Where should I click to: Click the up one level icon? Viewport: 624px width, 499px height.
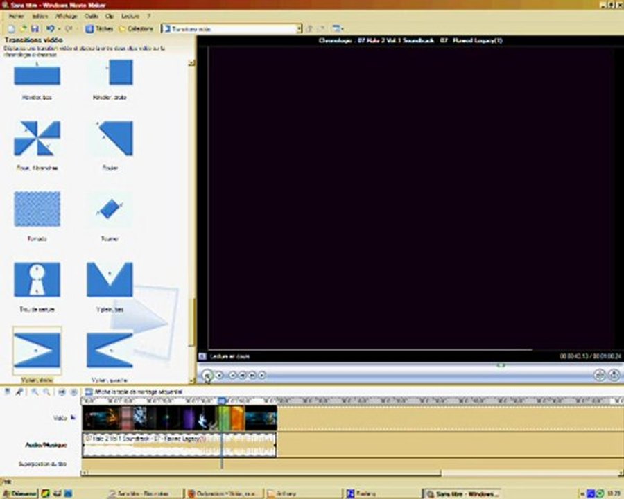(310, 28)
